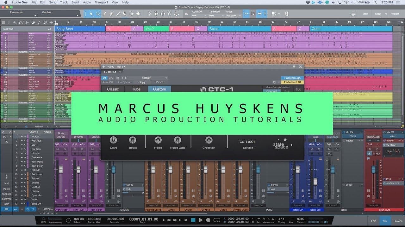Click the Main Outs volume fader
Image resolution: width=405 pixels, height=227 pixels.
click(x=373, y=169)
